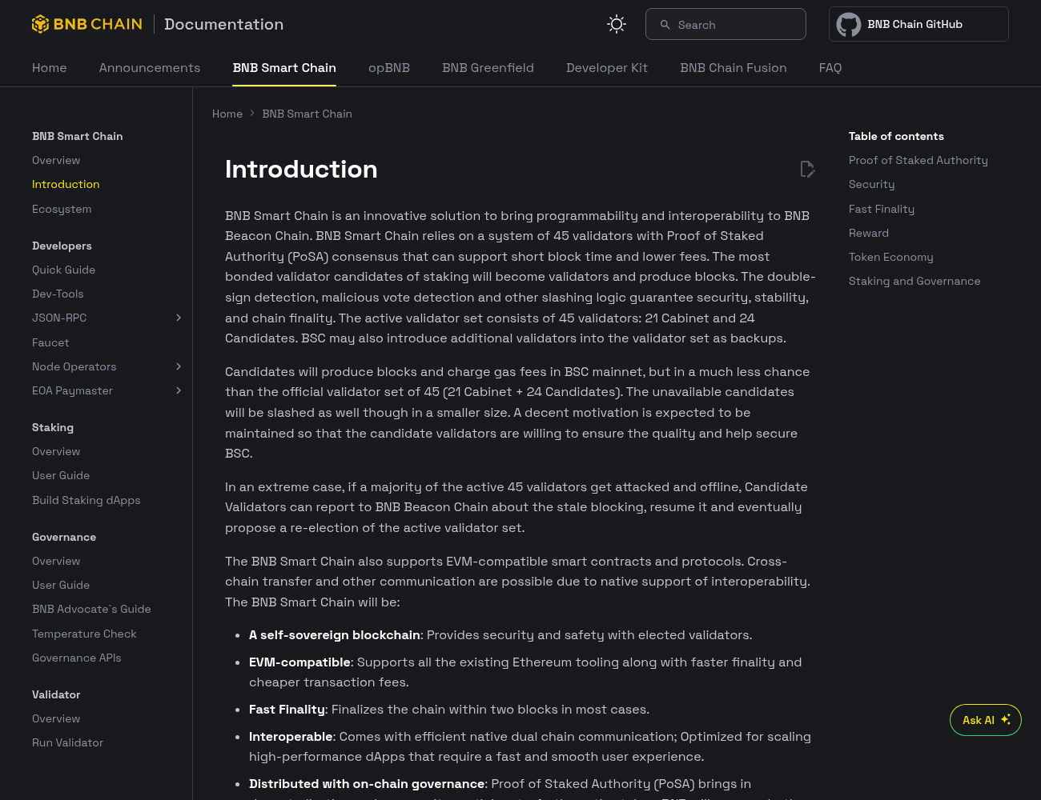Click in the Search input field

pyautogui.click(x=725, y=24)
